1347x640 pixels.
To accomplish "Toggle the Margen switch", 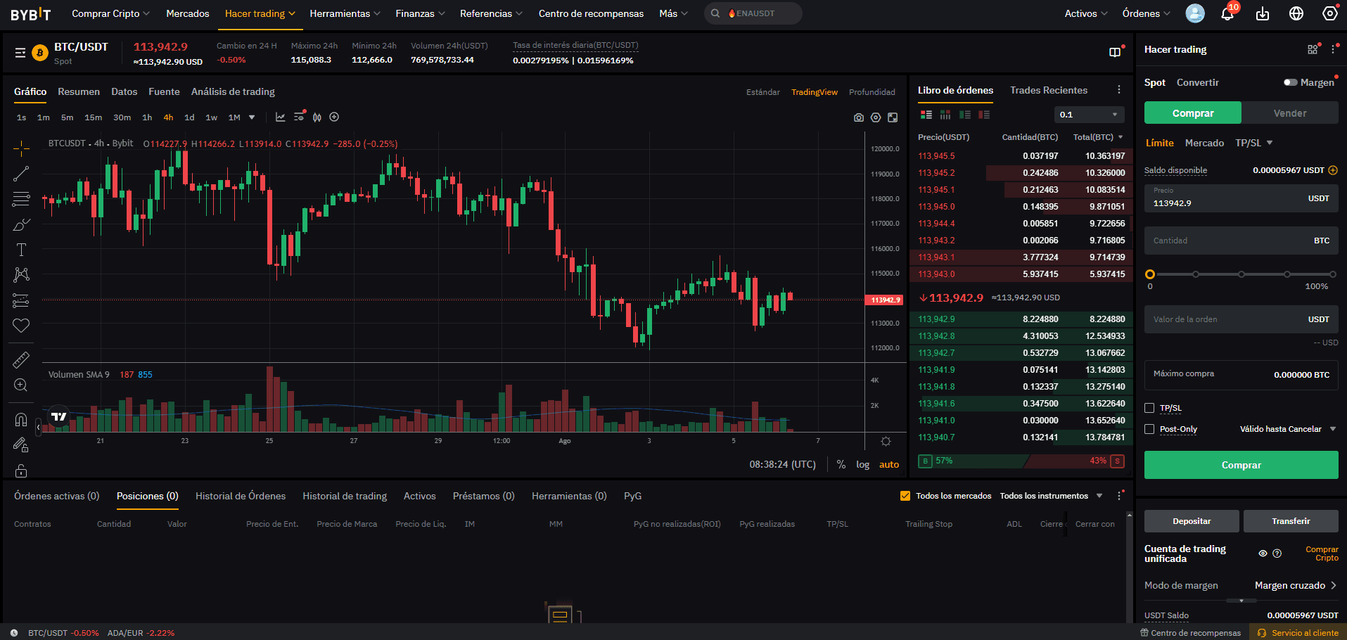I will coord(1290,82).
